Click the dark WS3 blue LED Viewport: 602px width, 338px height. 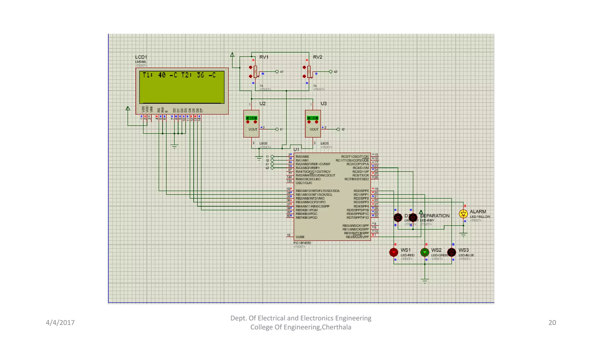tap(451, 252)
